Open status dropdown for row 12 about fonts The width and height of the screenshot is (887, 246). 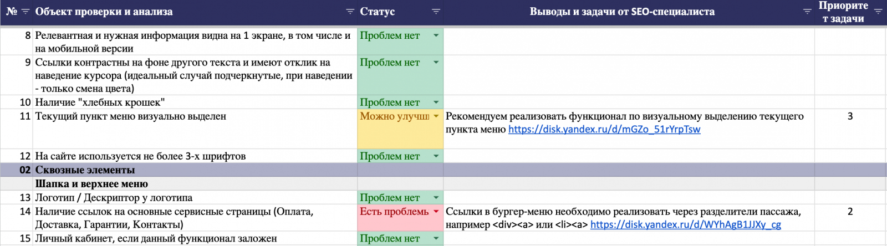tap(436, 156)
